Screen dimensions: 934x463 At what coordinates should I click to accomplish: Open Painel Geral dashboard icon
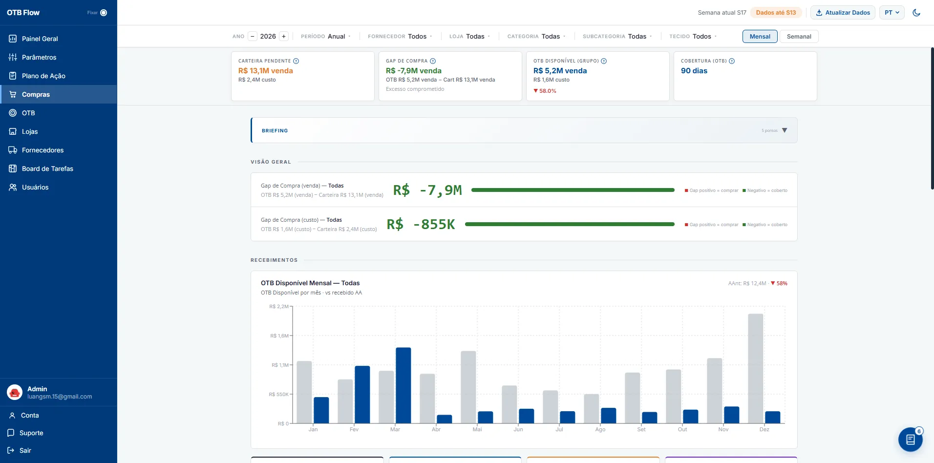[13, 39]
